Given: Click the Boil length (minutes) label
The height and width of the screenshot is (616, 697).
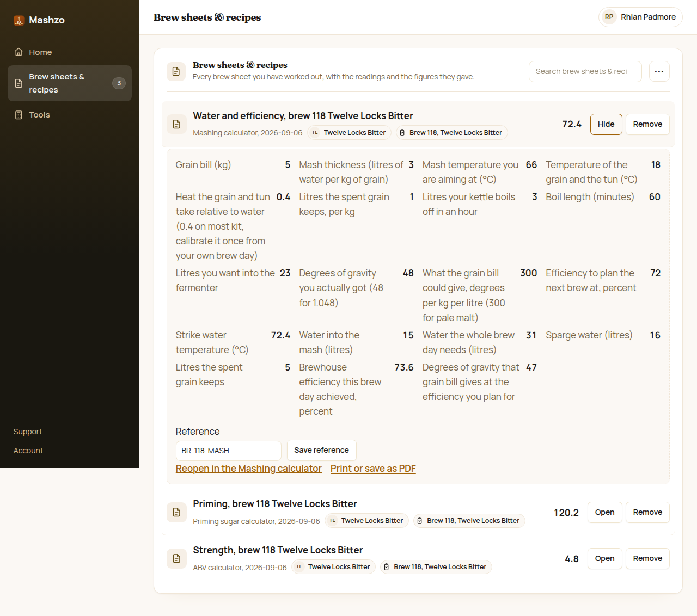Looking at the screenshot, I should click(x=590, y=197).
